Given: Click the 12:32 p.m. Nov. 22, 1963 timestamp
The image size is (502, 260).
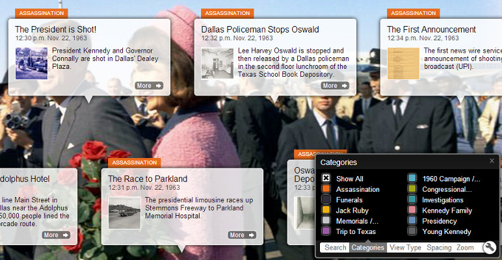Looking at the screenshot, I should [x=237, y=38].
